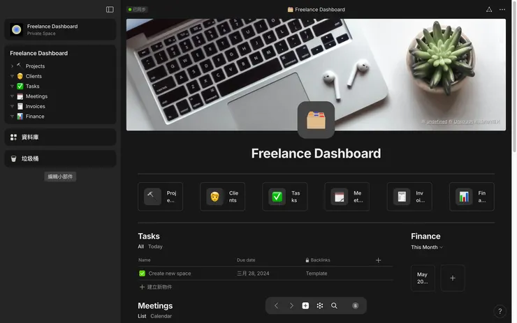The height and width of the screenshot is (323, 517).
Task: Go back with the left arrow
Action: pyautogui.click(x=276, y=306)
